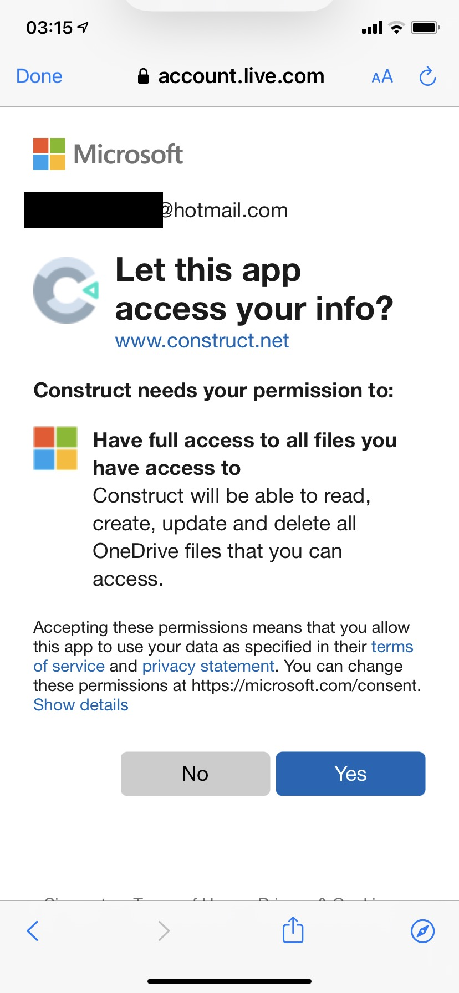Open the www.construct.net link

[202, 340]
